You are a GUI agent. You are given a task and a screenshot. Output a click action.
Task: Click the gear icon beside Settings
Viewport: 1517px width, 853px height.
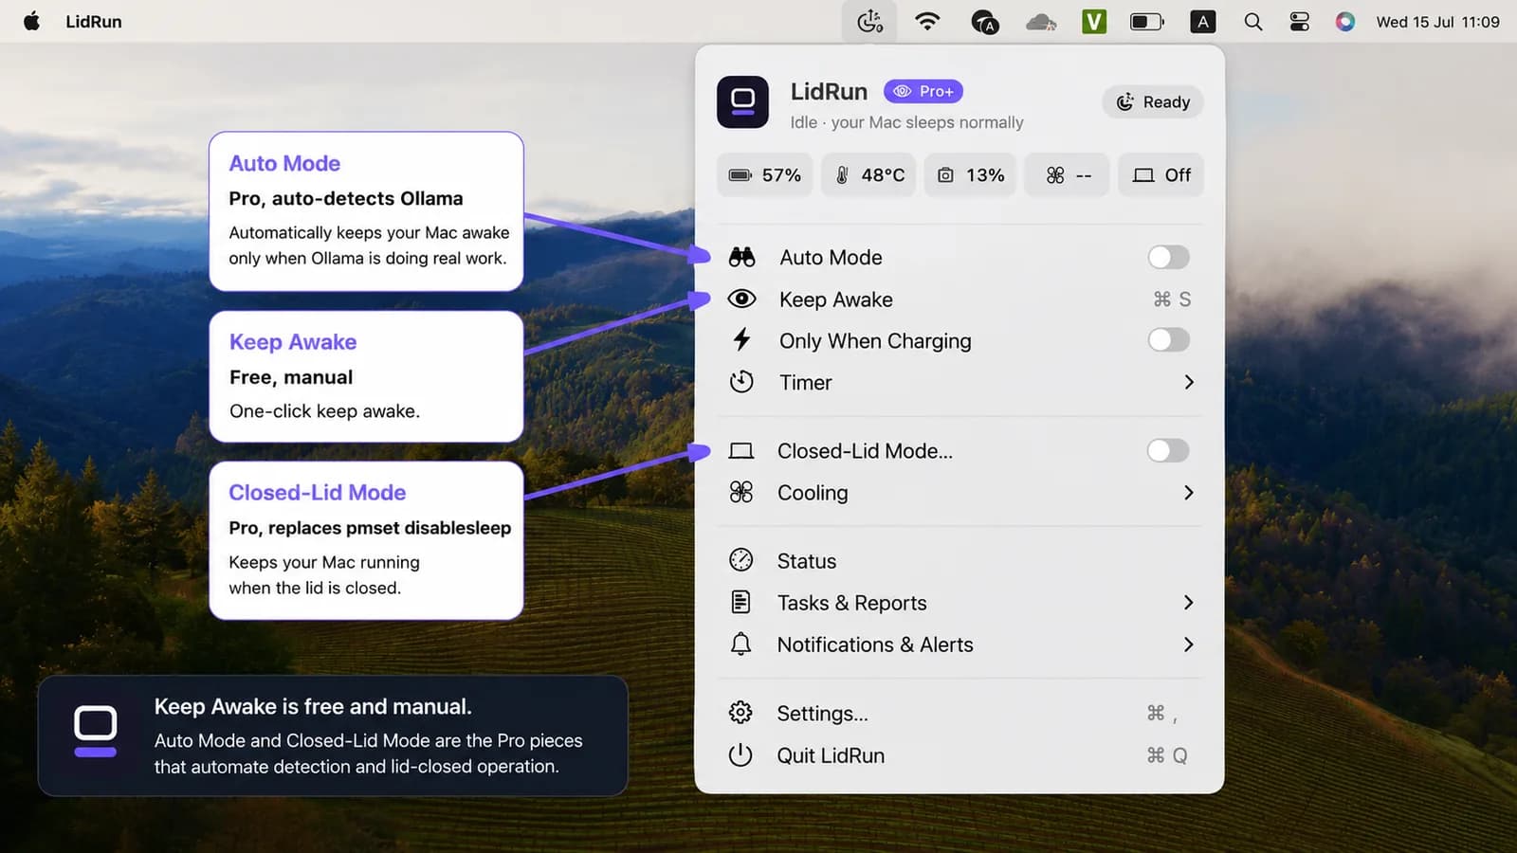coord(740,712)
